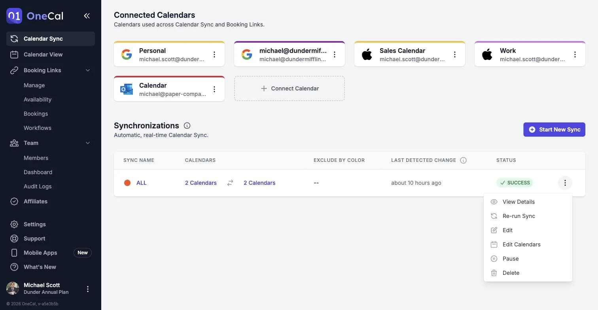The height and width of the screenshot is (310, 598).
Task: Click the New badge beside Mobile Apps
Action: click(83, 253)
